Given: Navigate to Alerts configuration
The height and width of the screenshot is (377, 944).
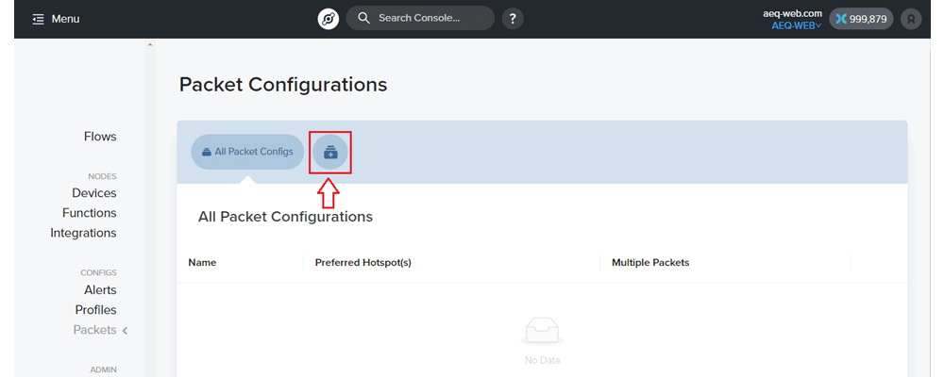Looking at the screenshot, I should click(100, 289).
